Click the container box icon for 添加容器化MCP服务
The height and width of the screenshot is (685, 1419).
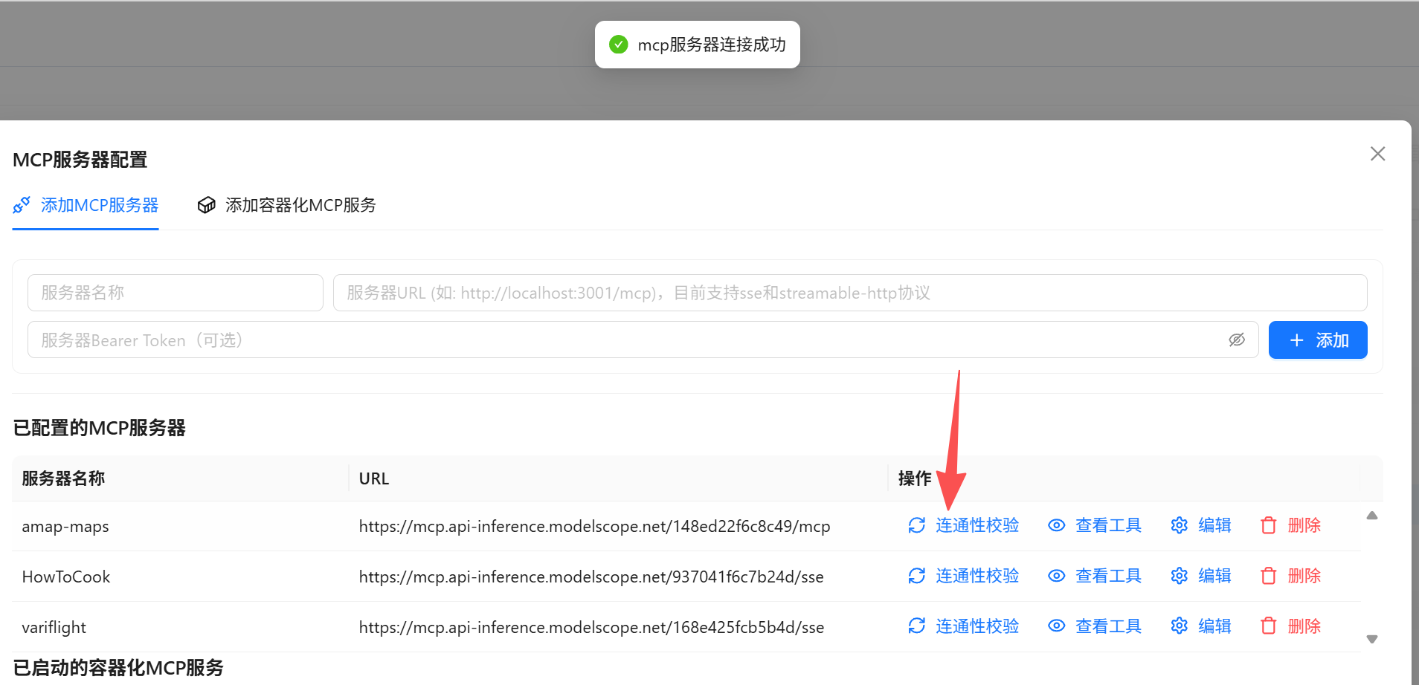point(207,205)
